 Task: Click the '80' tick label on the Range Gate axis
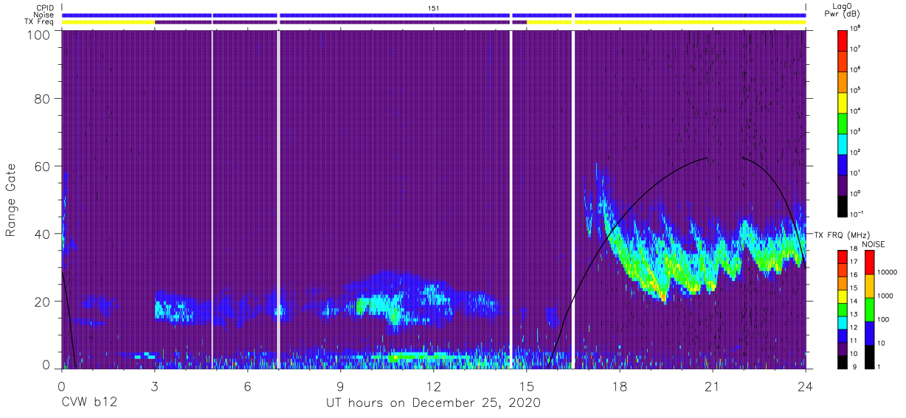43,100
